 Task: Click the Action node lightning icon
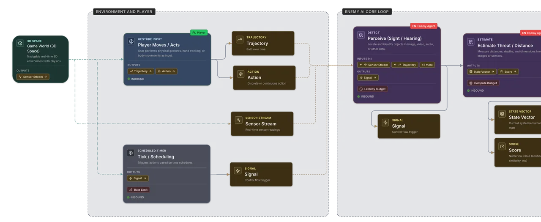tap(241, 74)
